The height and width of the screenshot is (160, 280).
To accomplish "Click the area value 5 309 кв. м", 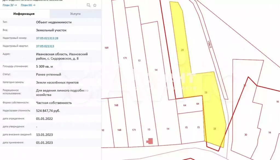I will tap(44, 66).
